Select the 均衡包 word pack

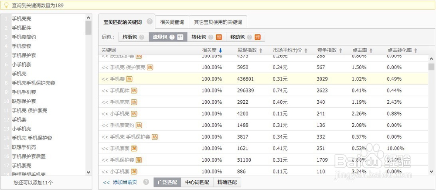(x=133, y=37)
